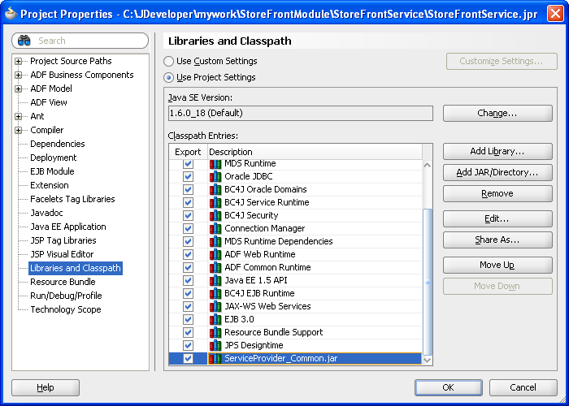Screen dimensions: 569x406
Task: Click the JAX-WS Web Services library icon
Action: [x=215, y=306]
